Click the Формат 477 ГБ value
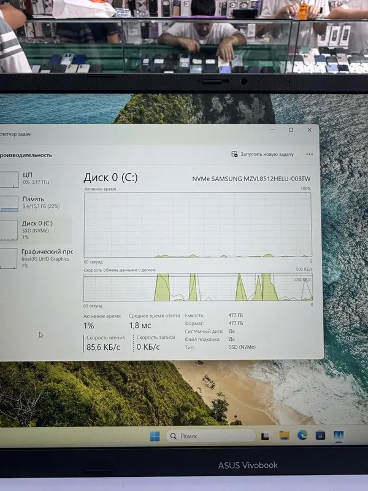The width and height of the screenshot is (368, 491). point(236,323)
